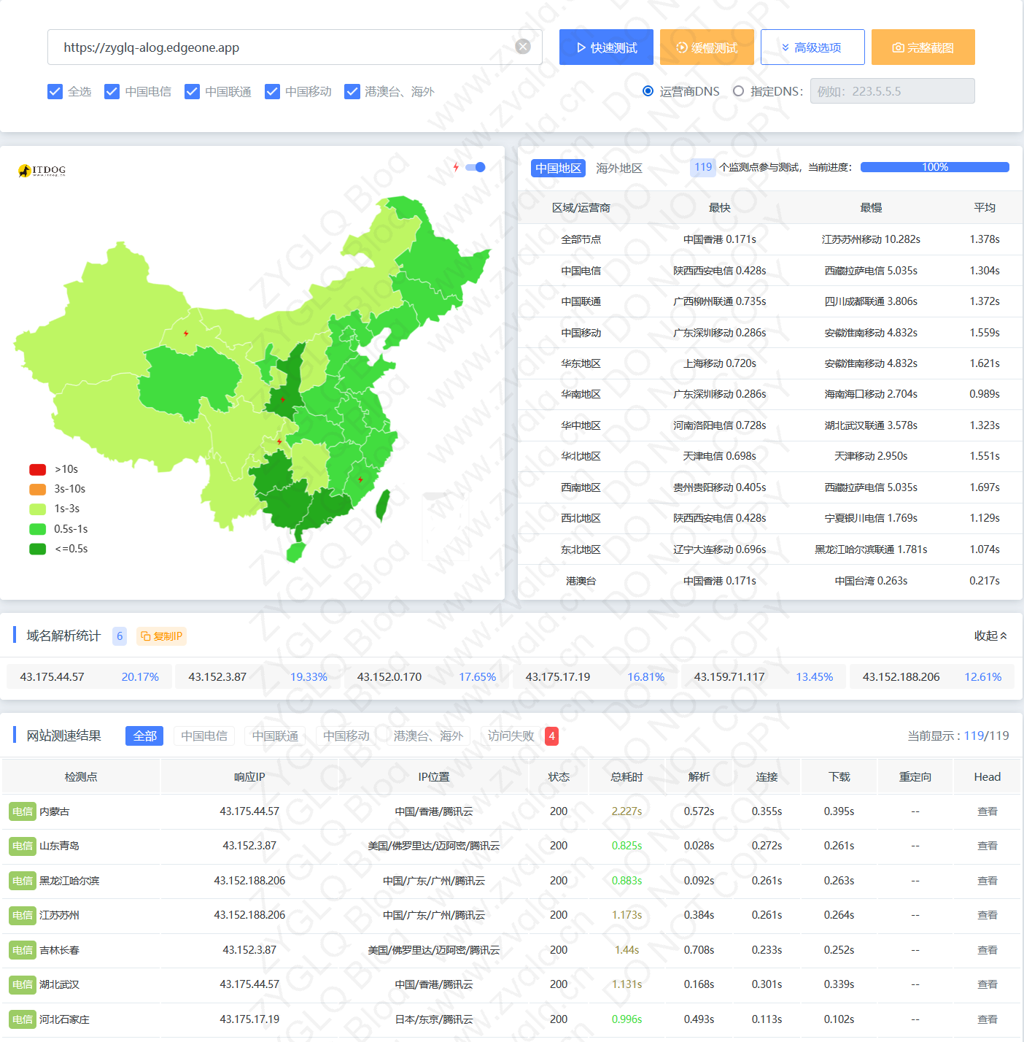Click the 港澳台 row in the region table
The height and width of the screenshot is (1042, 1024).
pyautogui.click(x=770, y=581)
